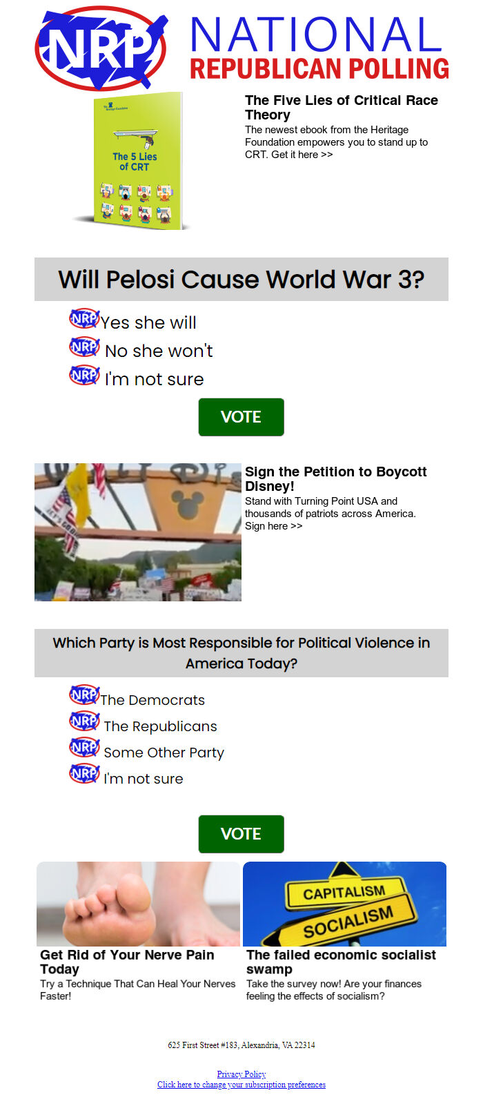Click the NRP icon beside 'The Republicans'
483x1115 pixels.
click(83, 722)
